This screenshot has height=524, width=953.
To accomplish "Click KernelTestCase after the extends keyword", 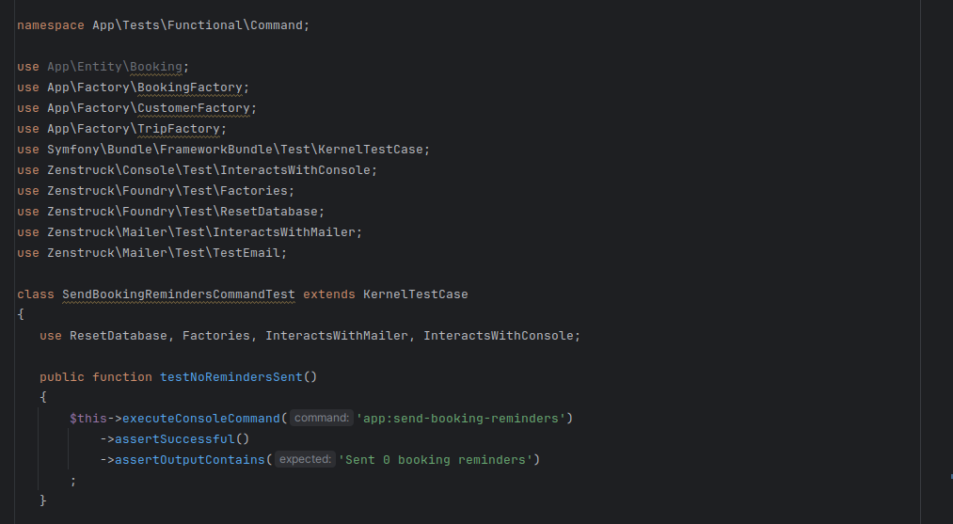I will point(416,294).
